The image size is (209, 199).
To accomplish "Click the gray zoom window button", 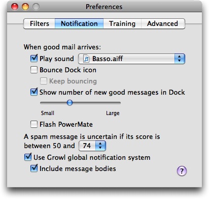I will pyautogui.click(x=36, y=7).
